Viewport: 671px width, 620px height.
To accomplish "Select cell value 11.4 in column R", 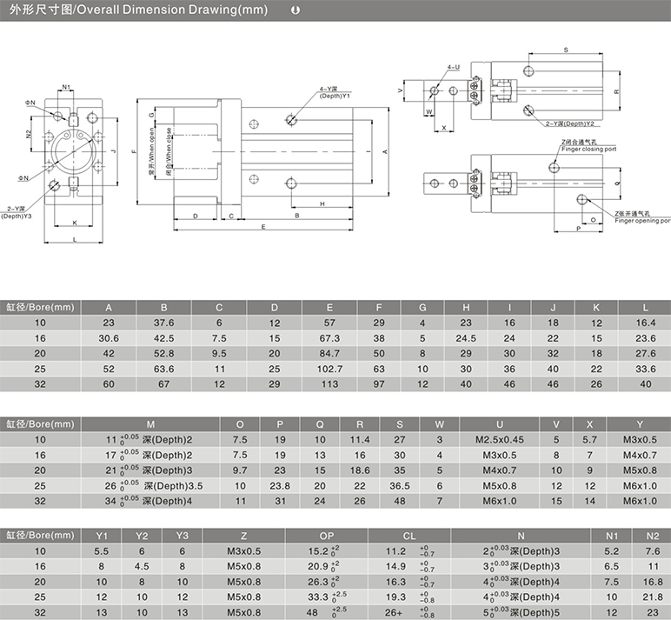I will coord(360,440).
